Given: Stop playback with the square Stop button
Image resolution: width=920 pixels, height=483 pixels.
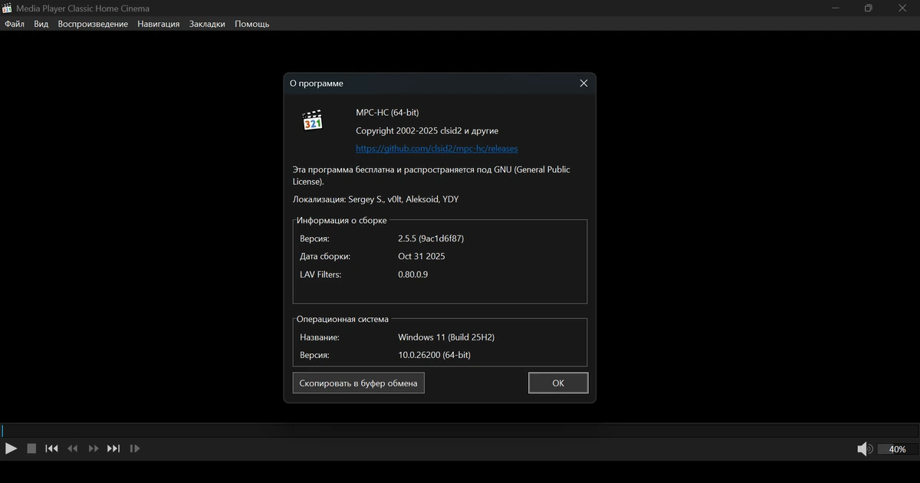Looking at the screenshot, I should tap(31, 449).
